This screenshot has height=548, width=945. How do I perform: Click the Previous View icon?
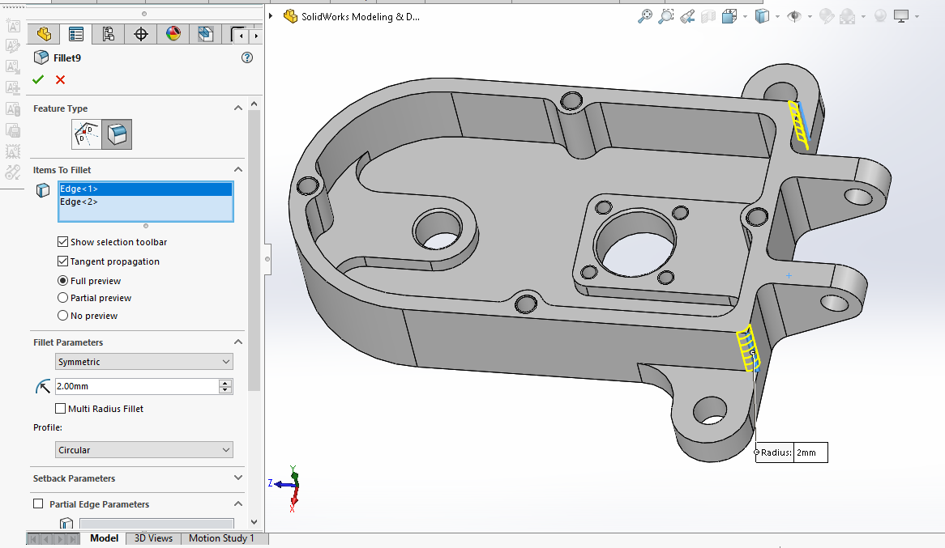[687, 16]
